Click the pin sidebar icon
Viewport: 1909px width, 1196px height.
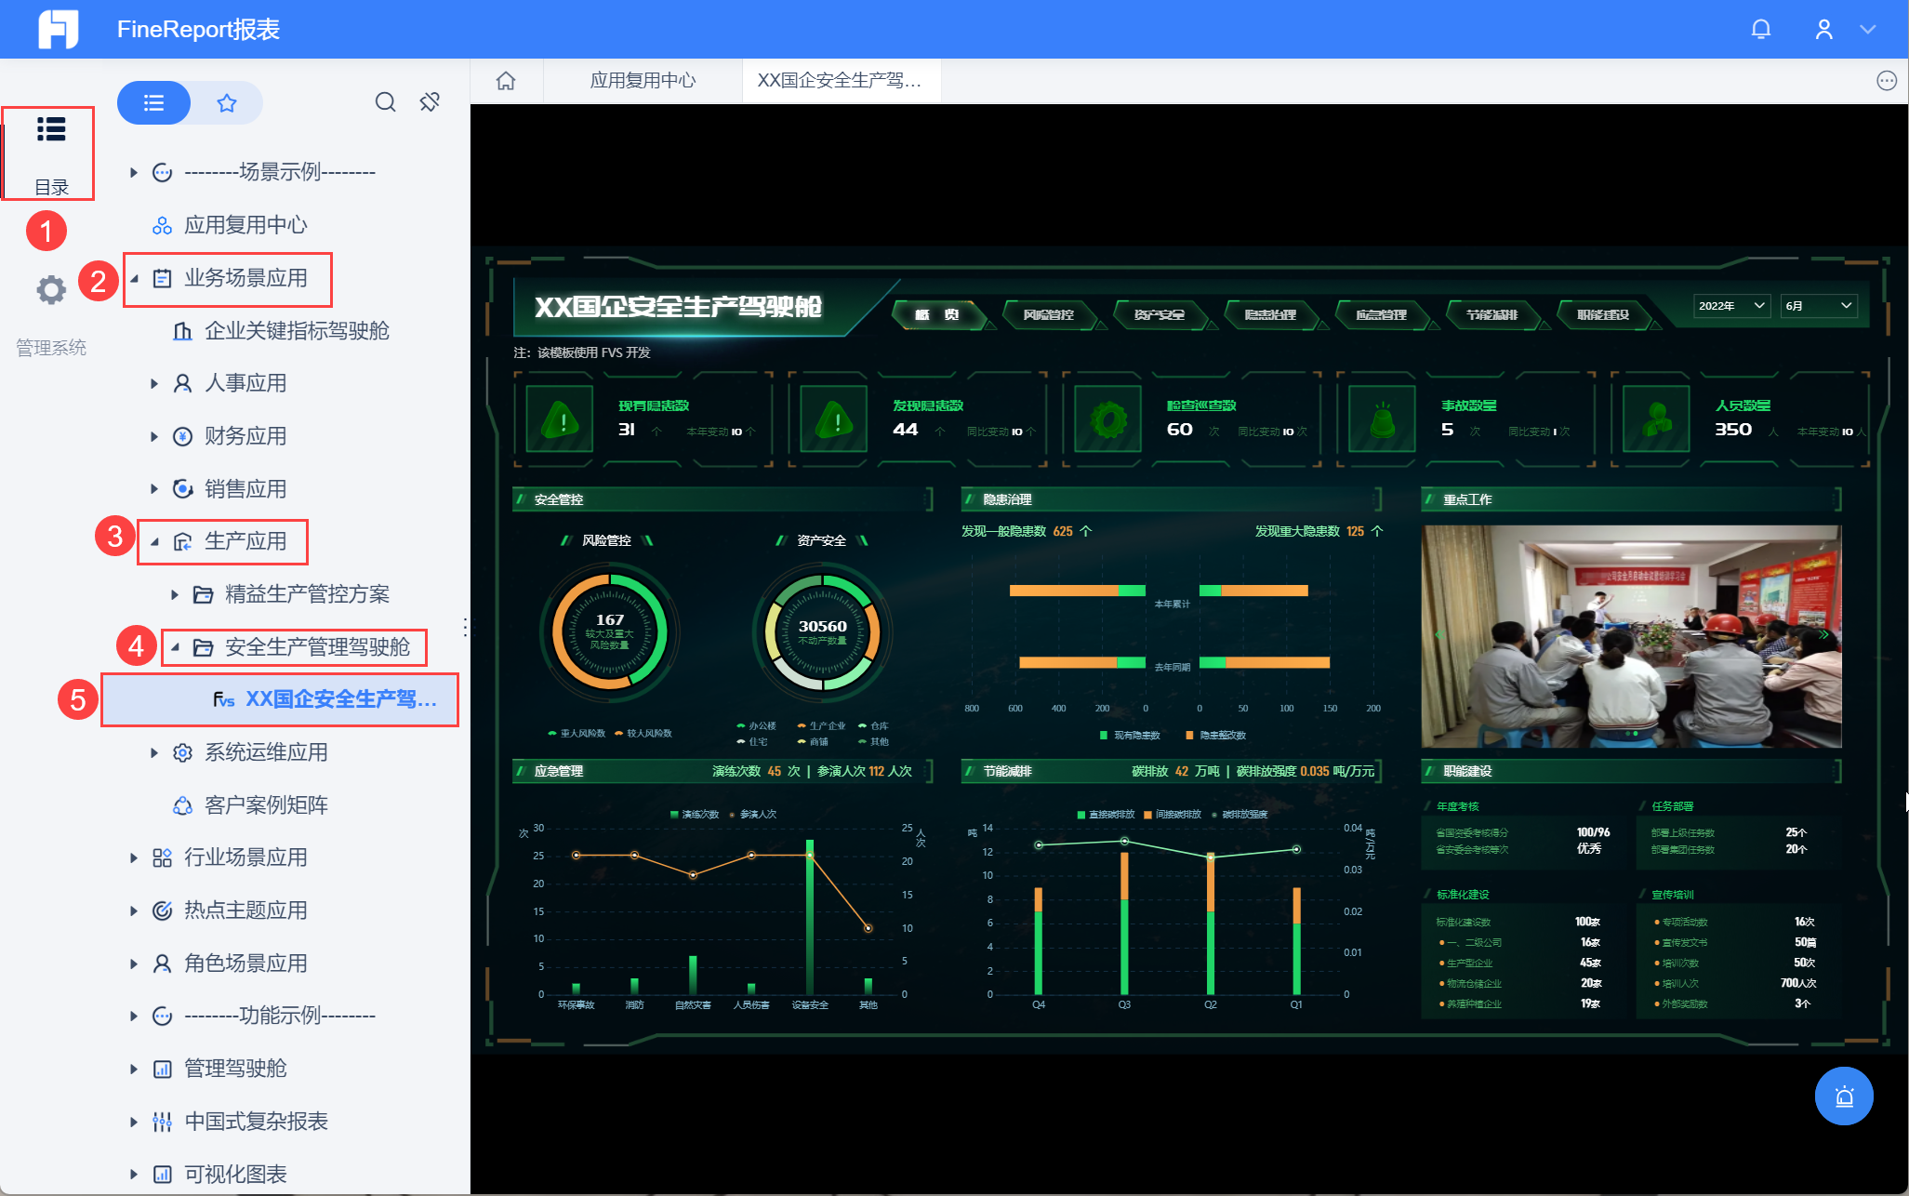pyautogui.click(x=430, y=102)
